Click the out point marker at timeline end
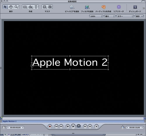 [x=145, y=118]
